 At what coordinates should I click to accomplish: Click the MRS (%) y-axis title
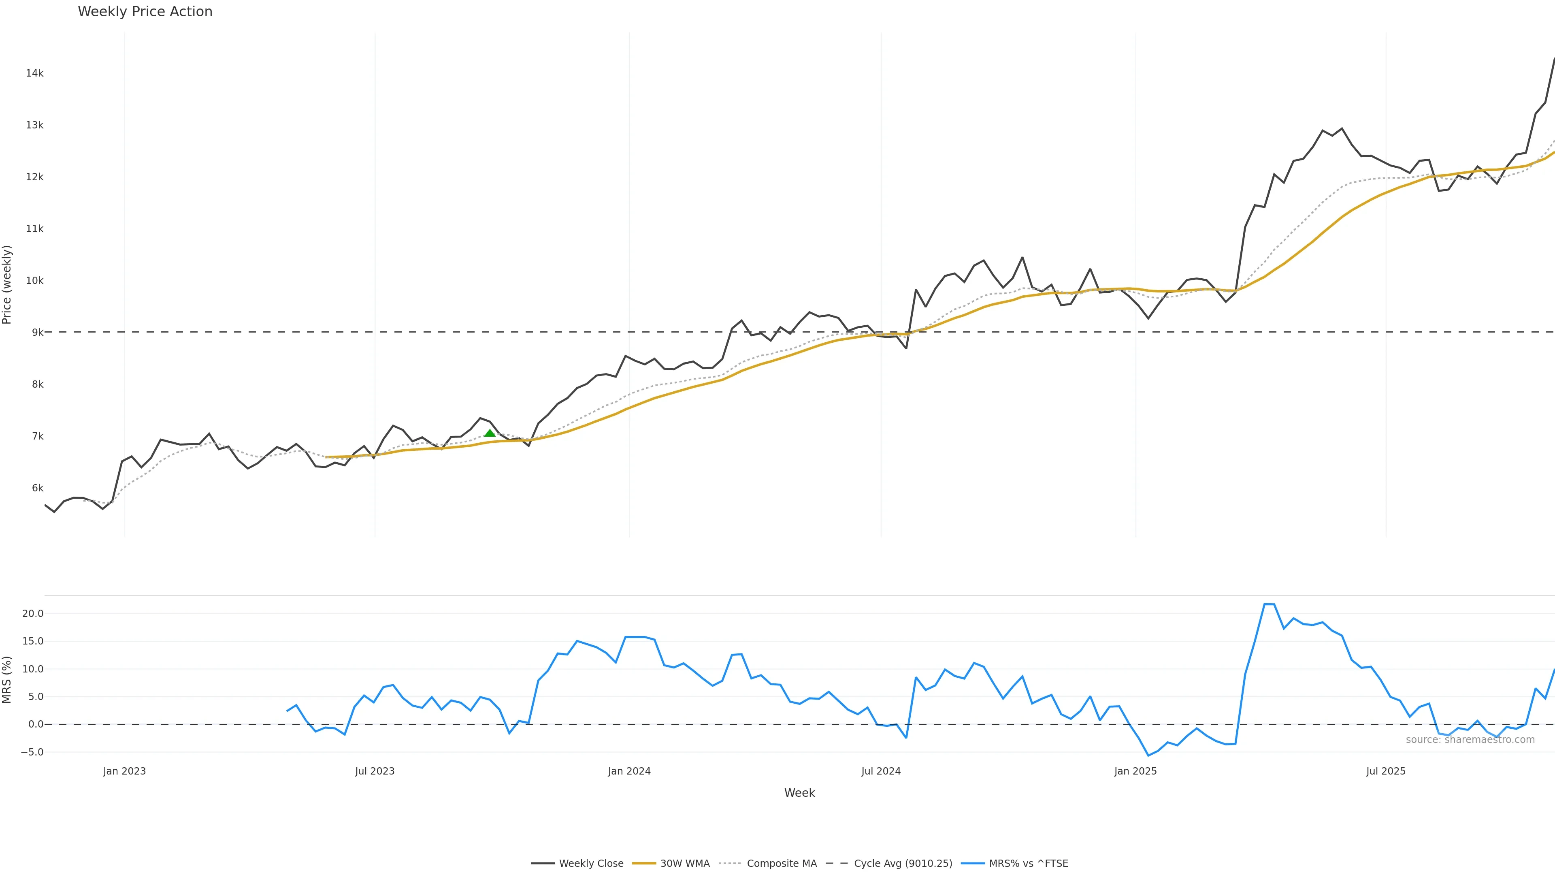point(7,679)
